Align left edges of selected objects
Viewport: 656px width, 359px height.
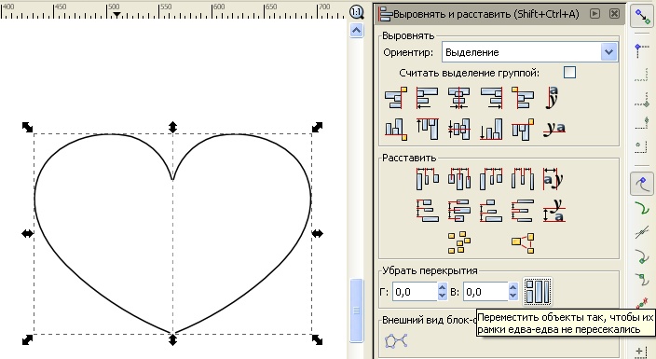[x=427, y=98]
